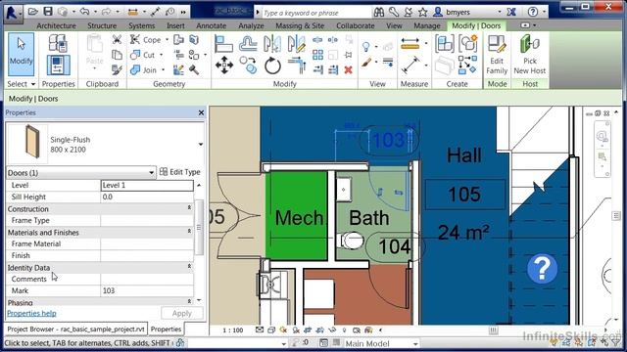The height and width of the screenshot is (352, 627).
Task: Click the red Delete X icon
Action: [349, 69]
